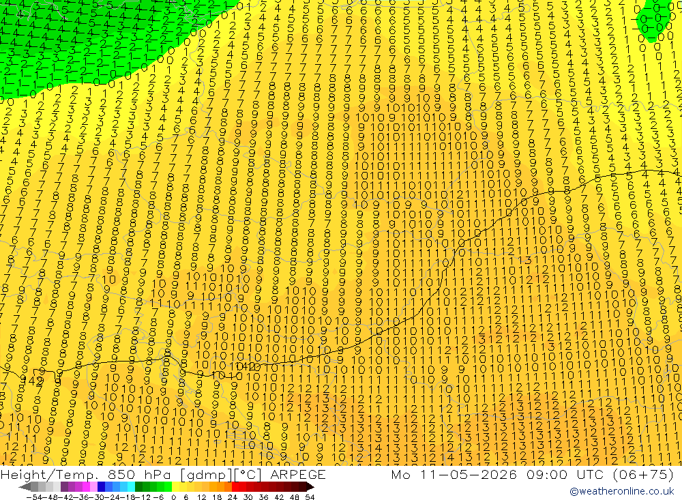The height and width of the screenshot is (500, 682).
Task: Select the purple swatch above -42
Action: click(x=64, y=486)
